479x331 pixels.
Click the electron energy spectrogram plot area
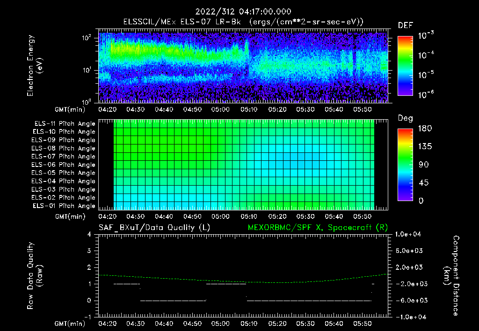(x=243, y=66)
